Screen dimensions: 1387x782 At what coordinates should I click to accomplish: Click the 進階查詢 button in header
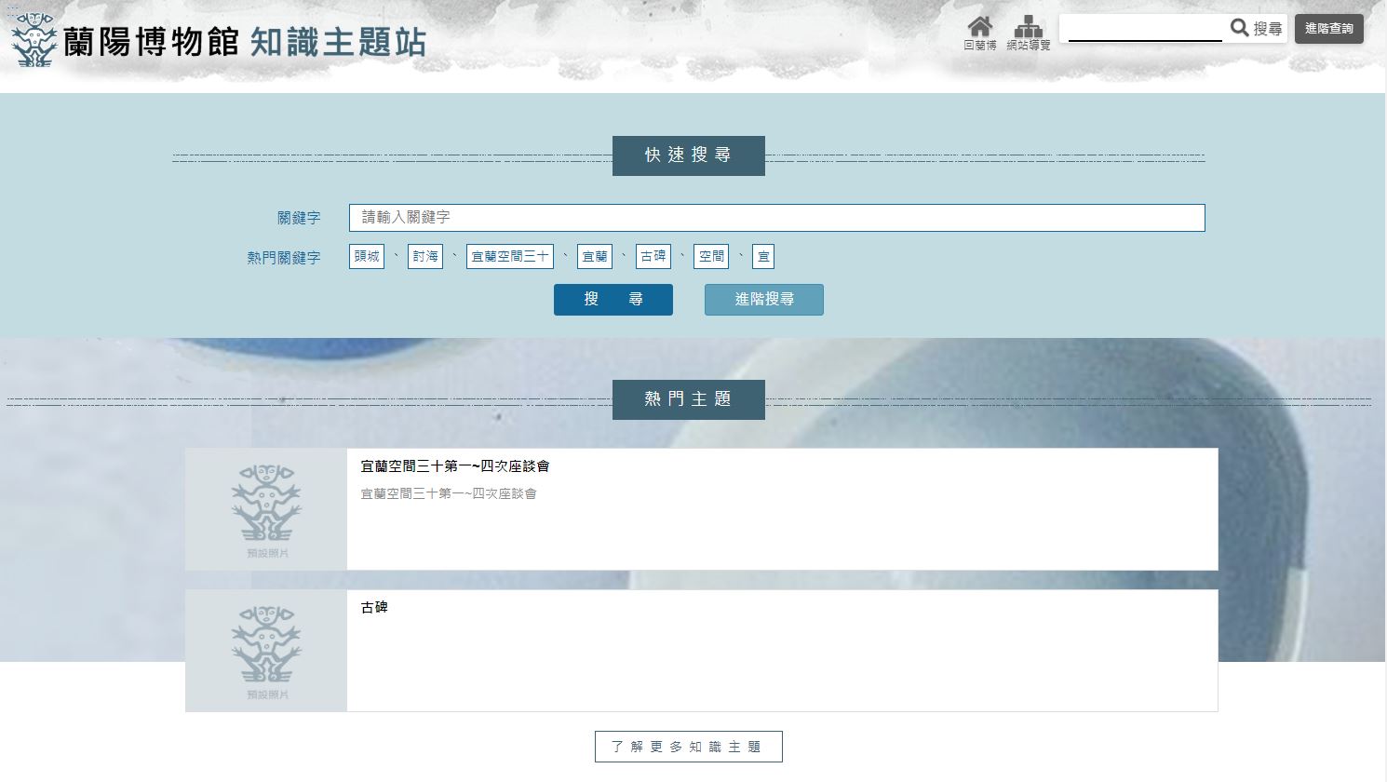(1328, 29)
